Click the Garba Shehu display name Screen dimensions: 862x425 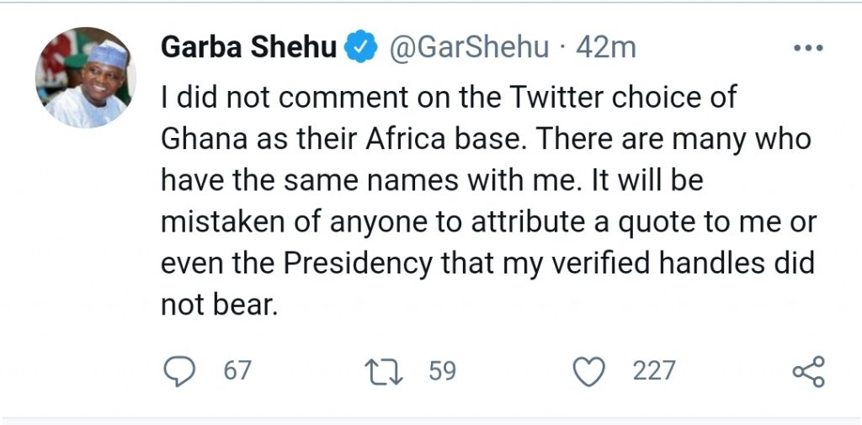tap(251, 48)
